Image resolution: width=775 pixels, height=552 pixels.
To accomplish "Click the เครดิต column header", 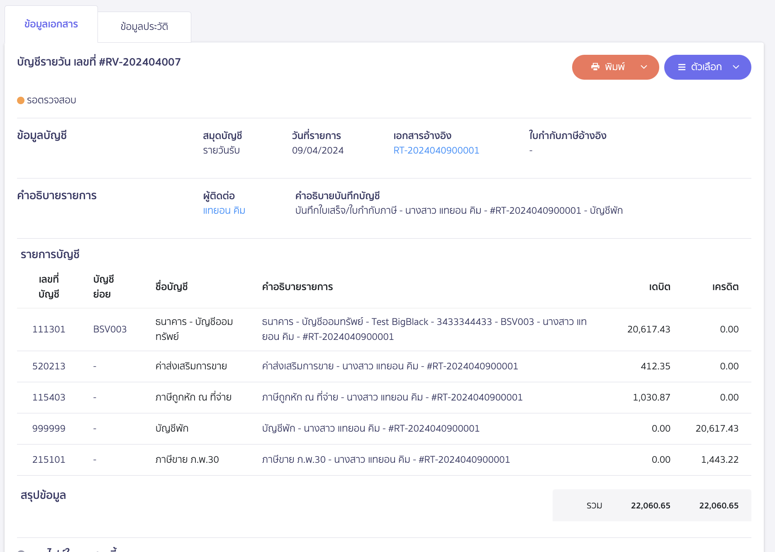I will click(725, 287).
